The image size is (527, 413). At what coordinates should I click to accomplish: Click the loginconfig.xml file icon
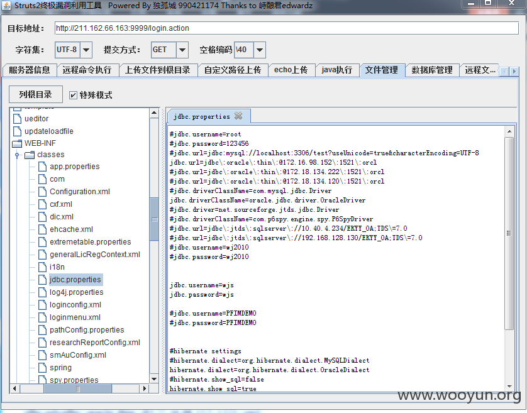pyautogui.click(x=42, y=304)
